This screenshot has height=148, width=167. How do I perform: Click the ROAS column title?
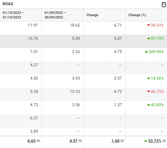8,4
